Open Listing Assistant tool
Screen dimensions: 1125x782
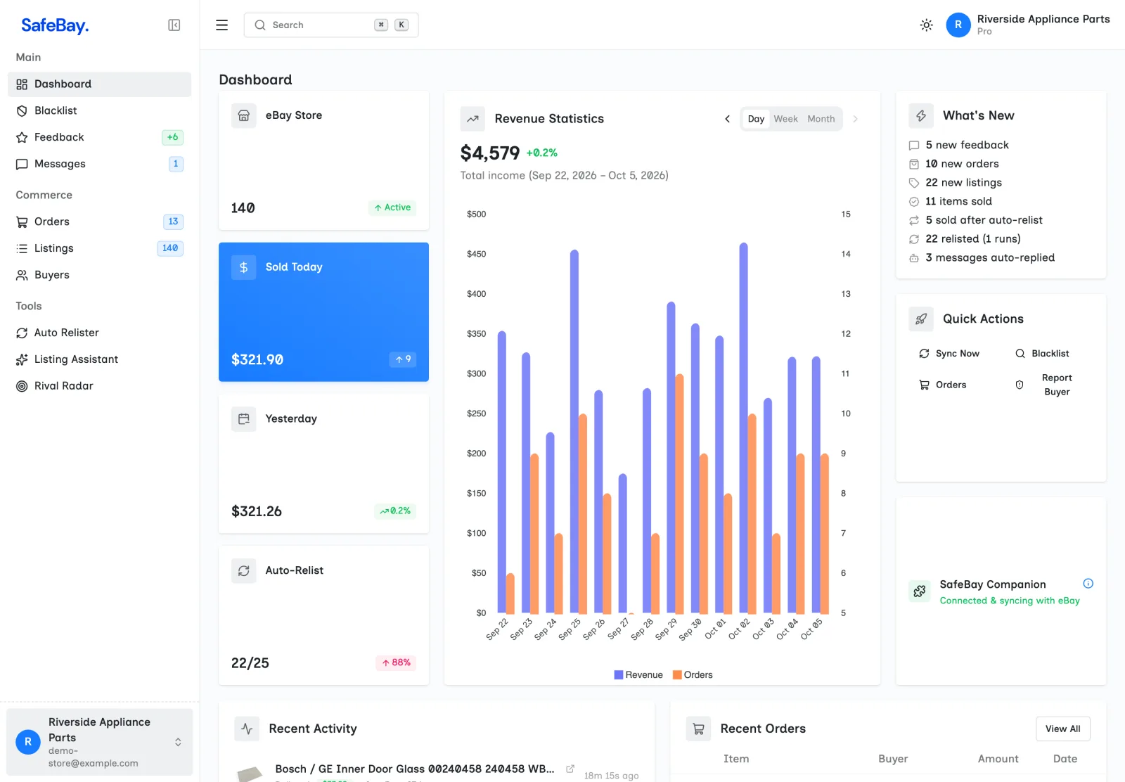(x=99, y=360)
